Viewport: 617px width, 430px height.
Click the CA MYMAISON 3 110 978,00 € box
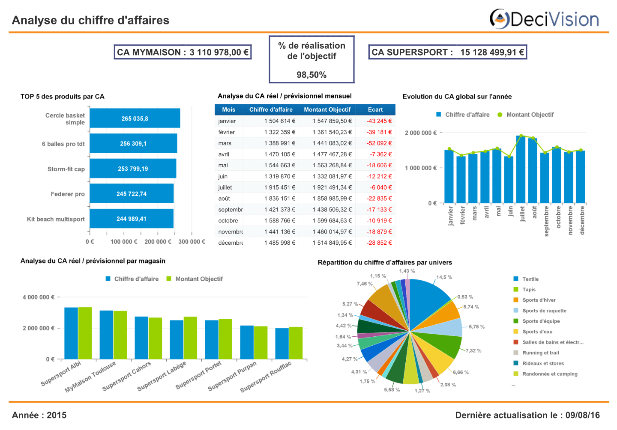[183, 52]
